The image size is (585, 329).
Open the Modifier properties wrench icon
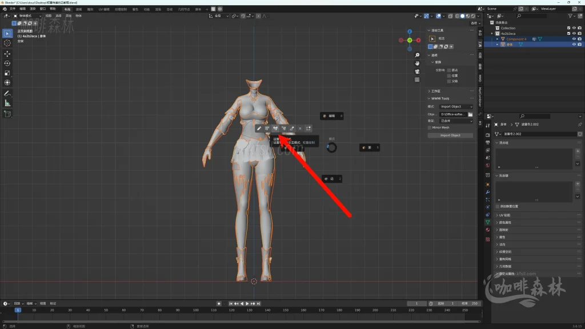tap(488, 192)
